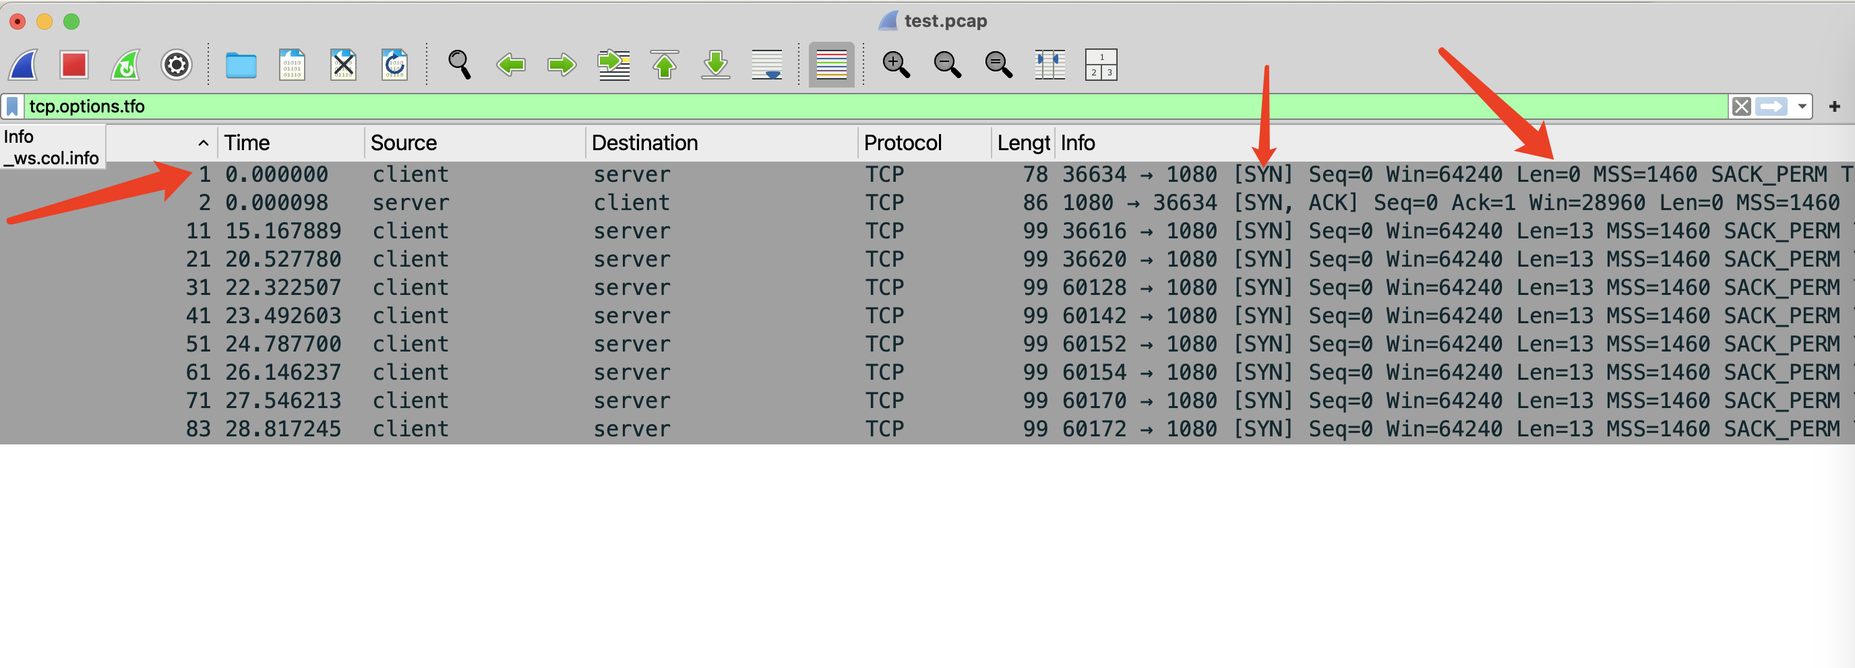Zoom out of the packet text
Image resolution: width=1855 pixels, height=668 pixels.
[x=947, y=65]
